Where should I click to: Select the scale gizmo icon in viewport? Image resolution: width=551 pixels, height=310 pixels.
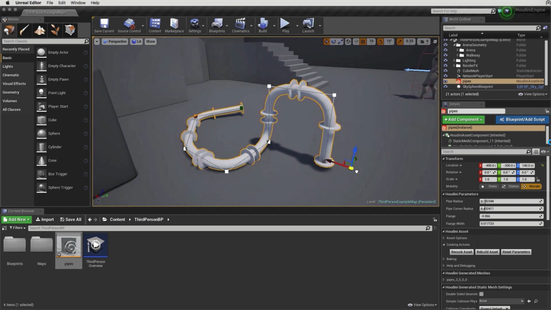(x=340, y=42)
